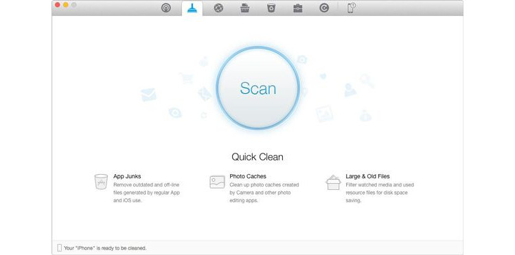This screenshot has width=515, height=255.
Task: Close the window with the red button
Action: tap(58, 5)
